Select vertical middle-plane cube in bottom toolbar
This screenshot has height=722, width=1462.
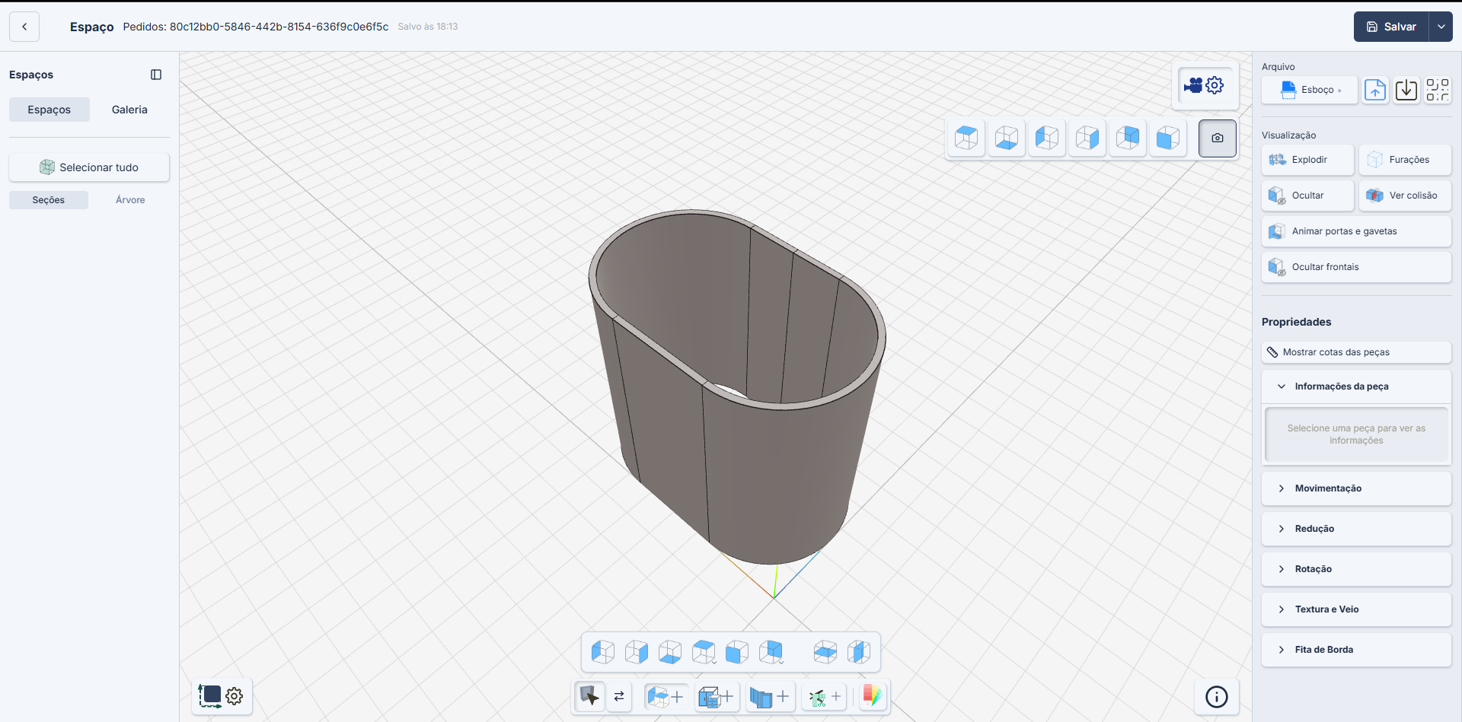(x=859, y=652)
